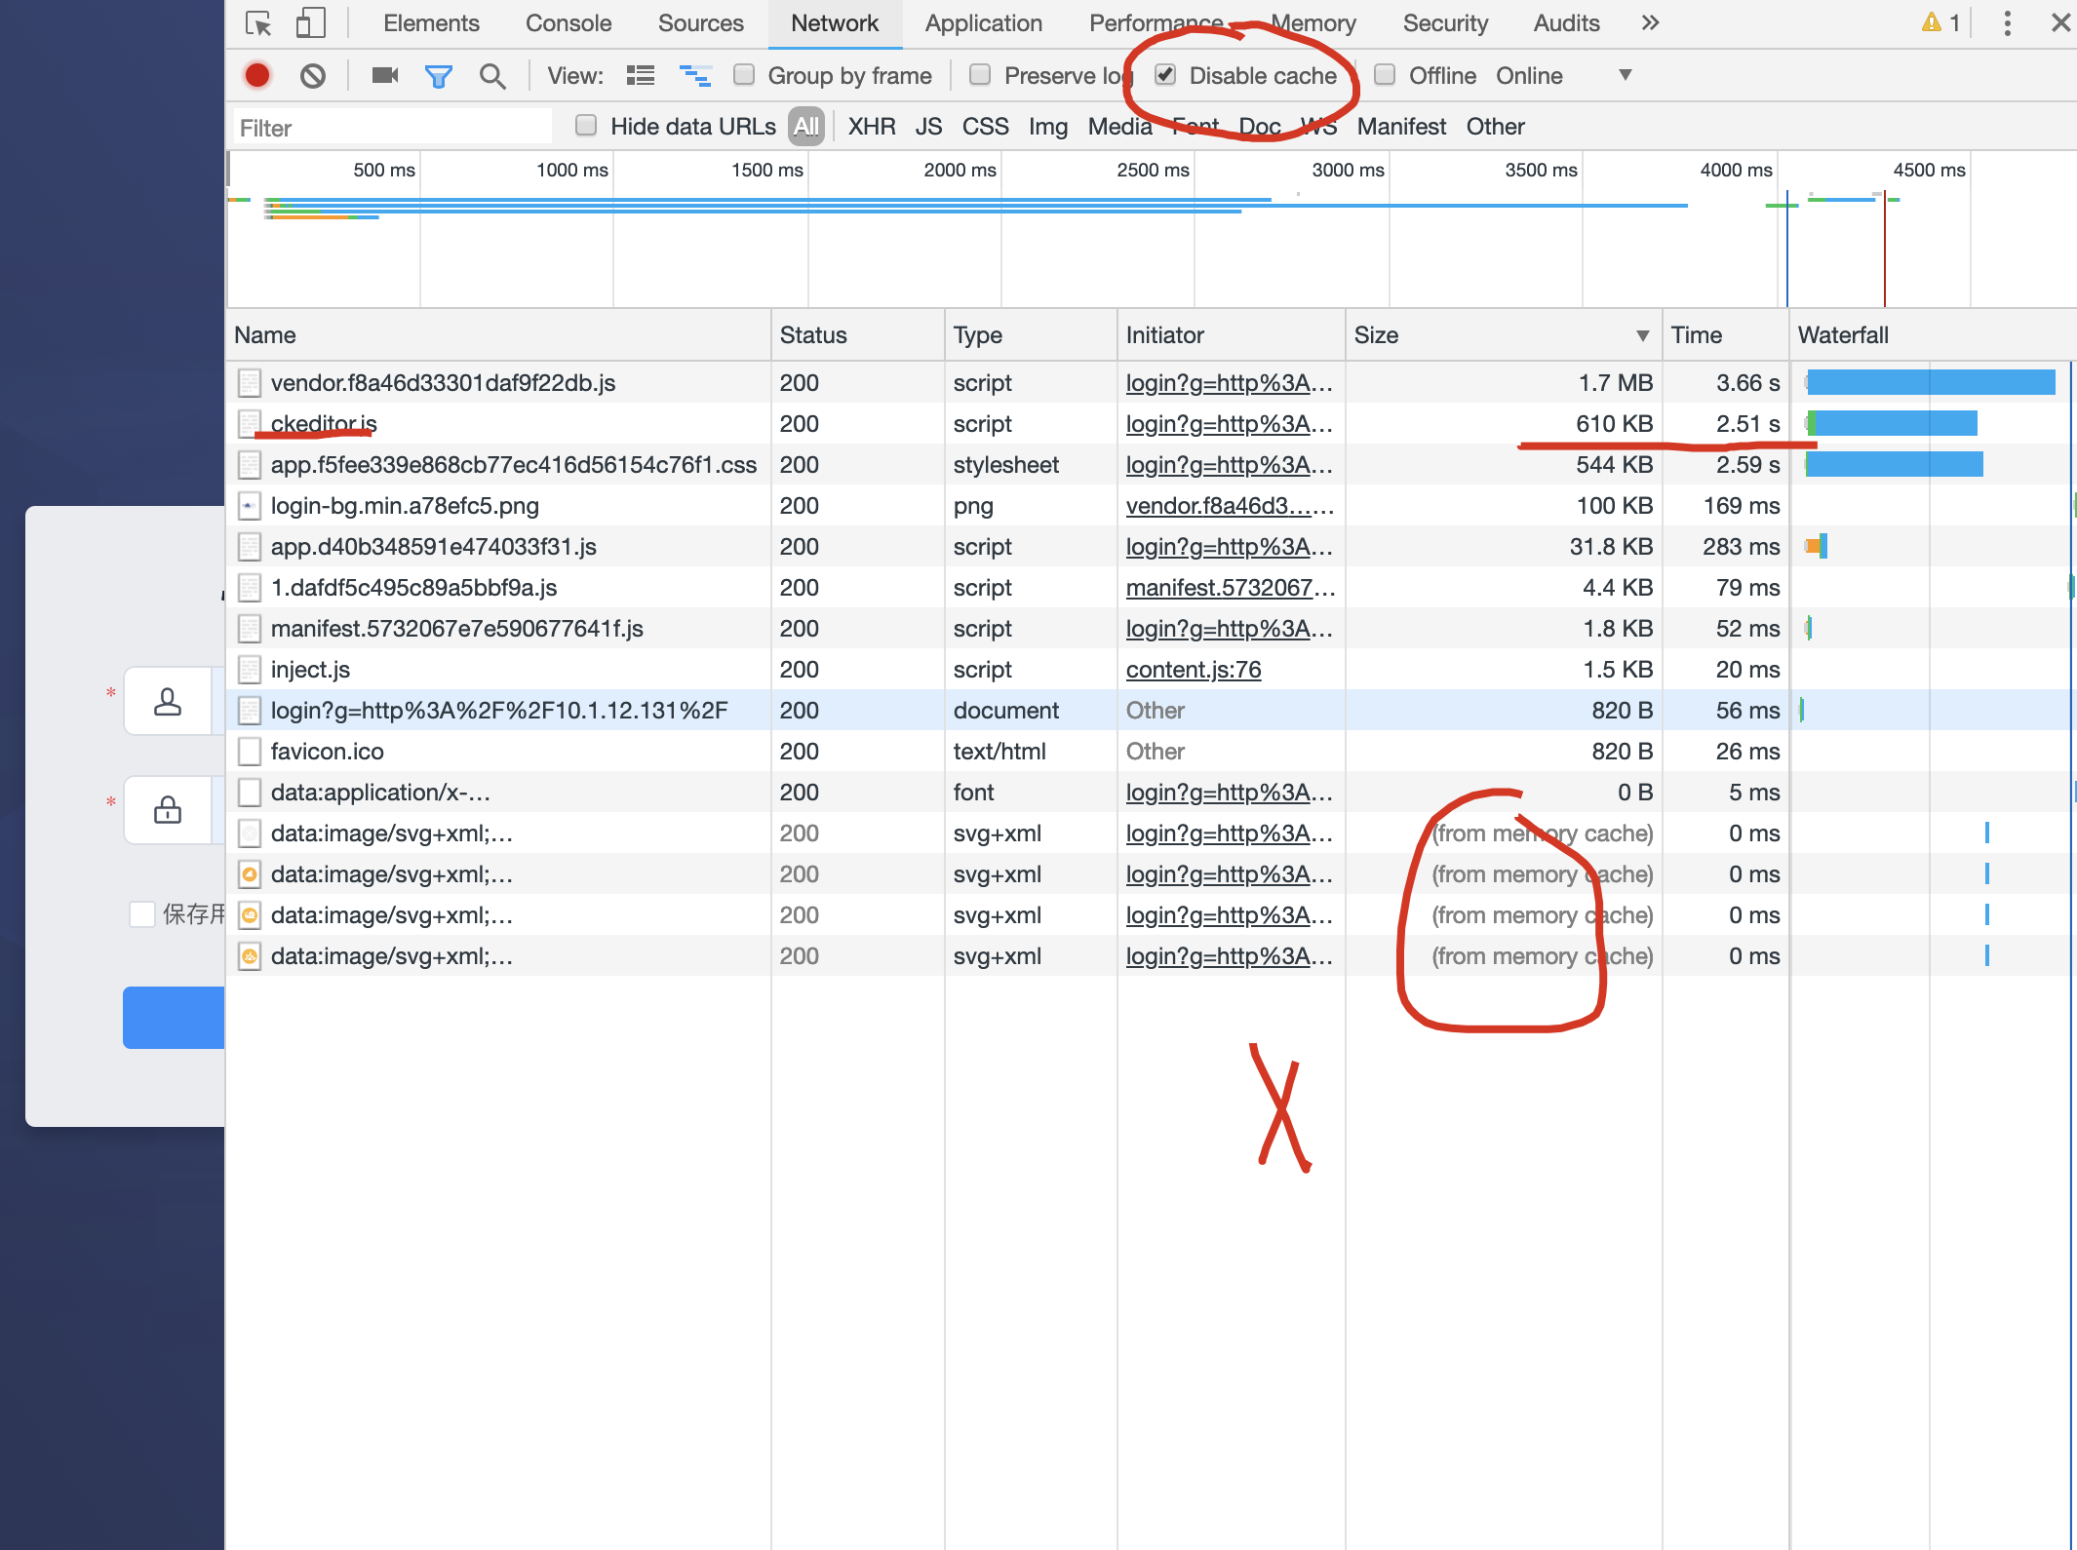This screenshot has width=2077, height=1550.
Task: Filter requests by CSS type
Action: coord(985,127)
